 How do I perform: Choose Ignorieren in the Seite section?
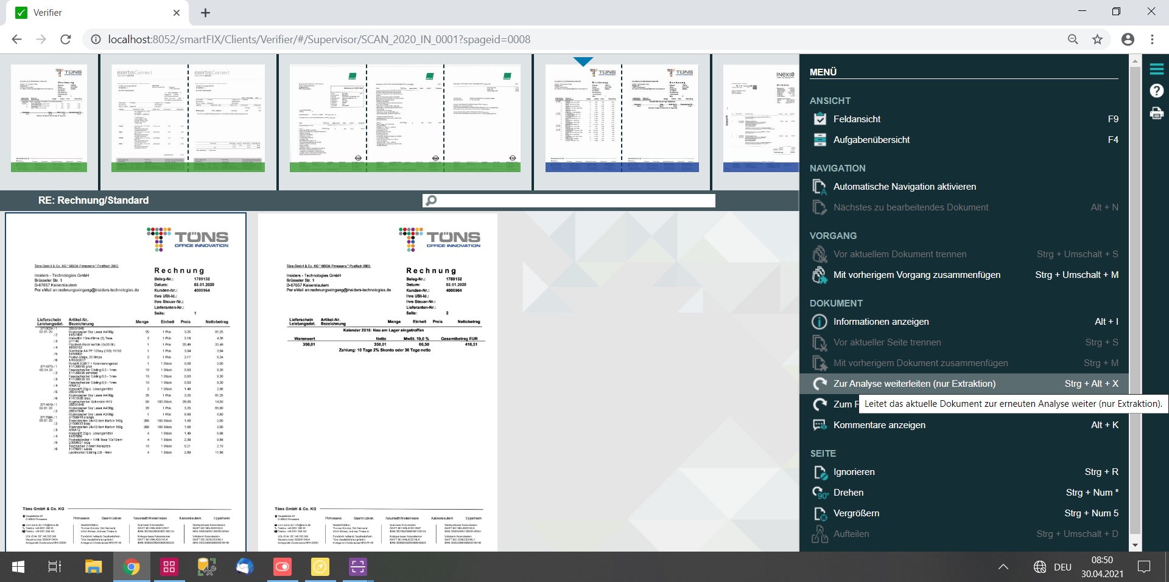[854, 472]
